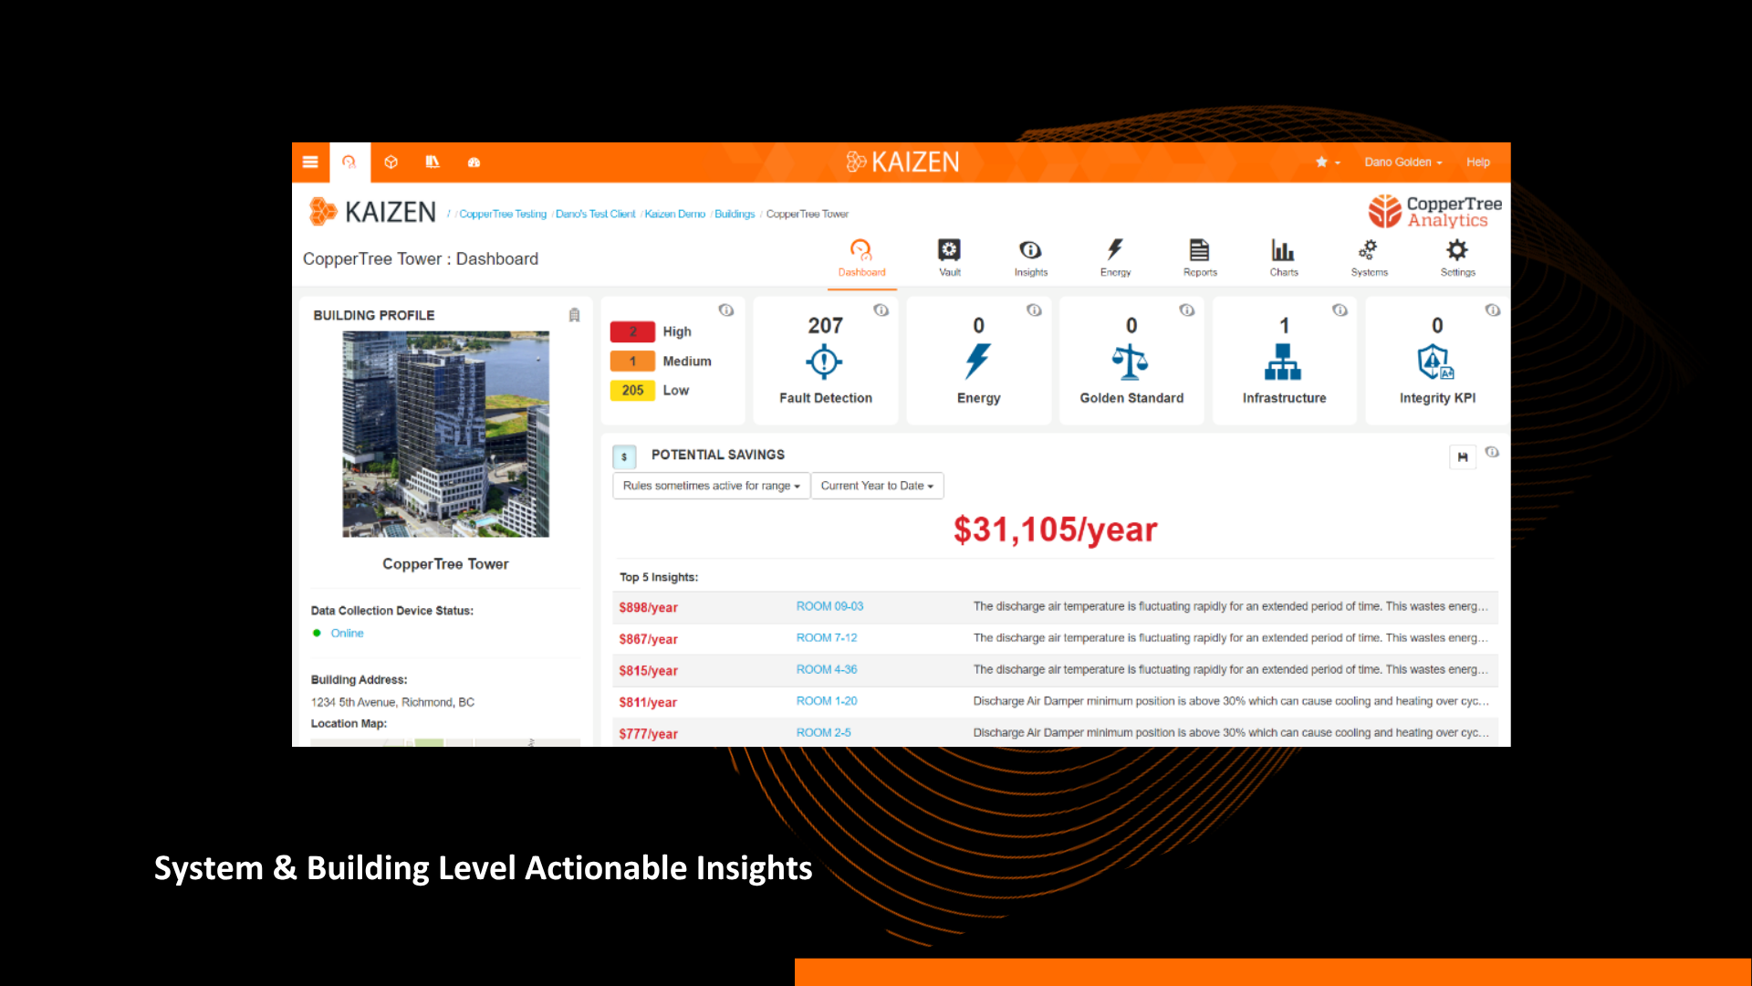
Task: Open the Dano Golden user menu
Action: pos(1403,163)
